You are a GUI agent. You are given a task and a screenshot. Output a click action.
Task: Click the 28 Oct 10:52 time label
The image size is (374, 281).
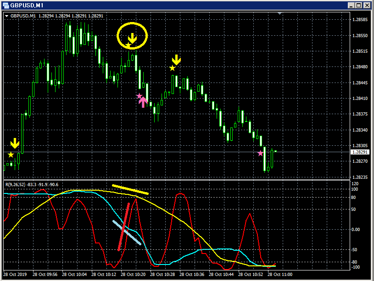pyautogui.click(x=251, y=274)
